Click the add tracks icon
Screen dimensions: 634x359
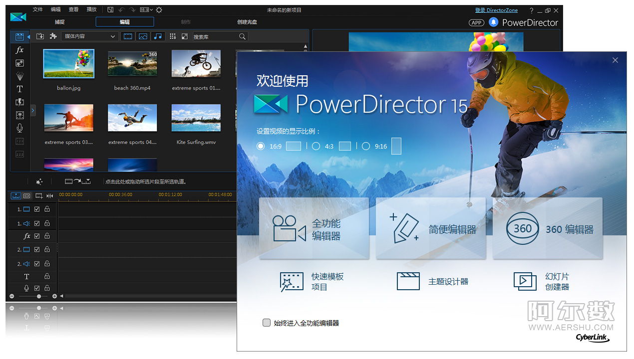[x=39, y=196]
